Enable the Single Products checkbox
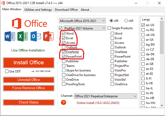The image size is (165, 116). tap(109, 28)
